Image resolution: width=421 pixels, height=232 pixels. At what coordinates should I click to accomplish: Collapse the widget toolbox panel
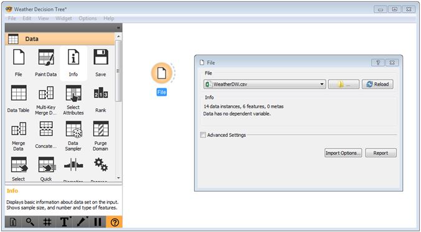(118, 27)
